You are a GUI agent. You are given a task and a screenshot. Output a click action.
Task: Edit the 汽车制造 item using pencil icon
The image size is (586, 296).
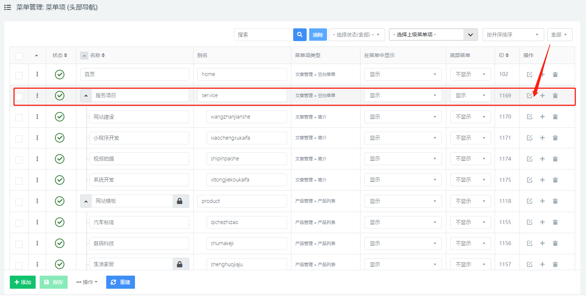[x=530, y=222]
